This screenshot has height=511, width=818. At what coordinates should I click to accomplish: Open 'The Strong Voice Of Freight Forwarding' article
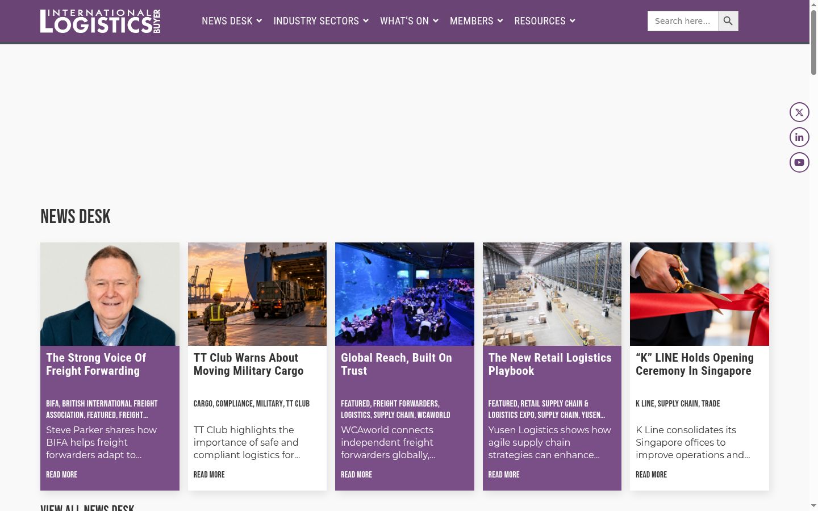[96, 365]
